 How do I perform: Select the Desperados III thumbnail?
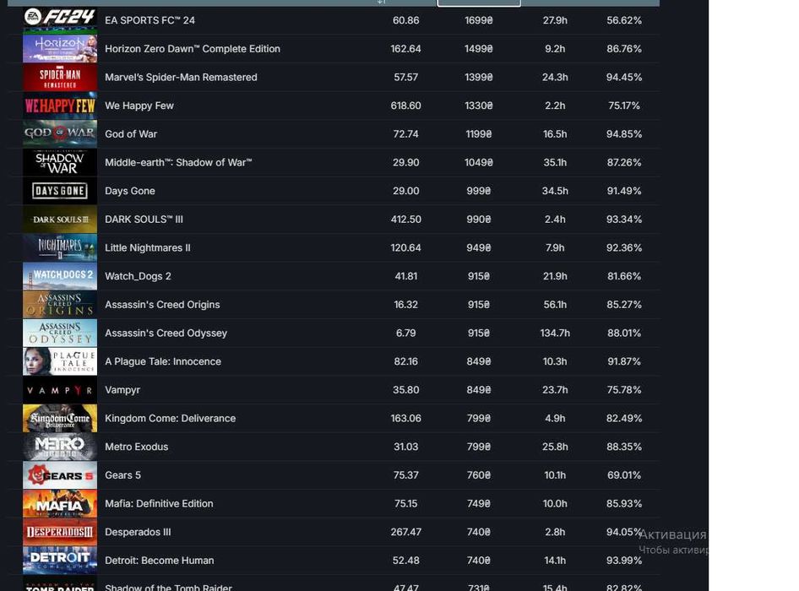pyautogui.click(x=60, y=532)
